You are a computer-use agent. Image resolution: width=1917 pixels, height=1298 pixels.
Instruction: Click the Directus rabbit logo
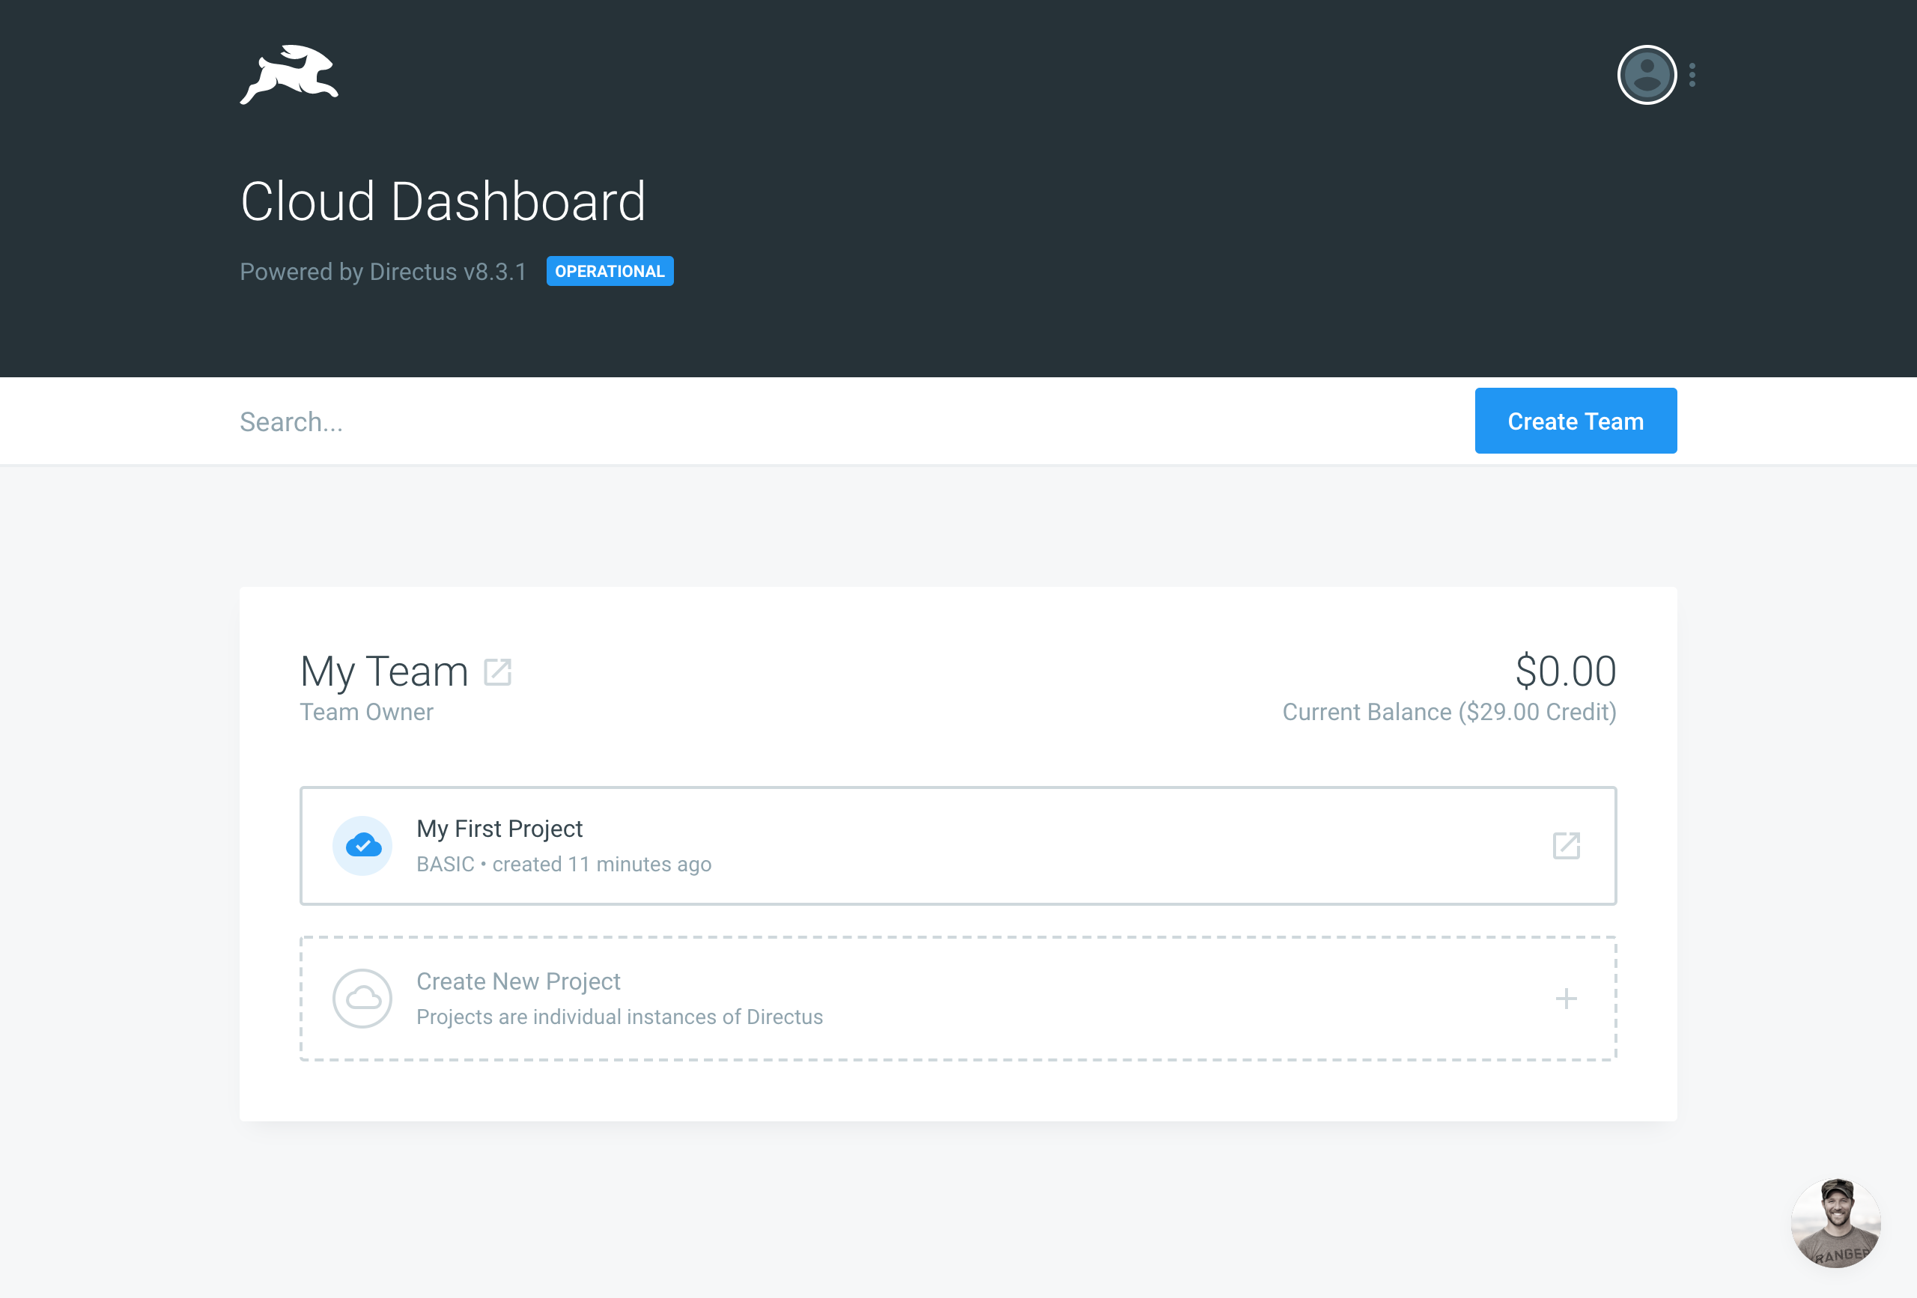[x=289, y=74]
